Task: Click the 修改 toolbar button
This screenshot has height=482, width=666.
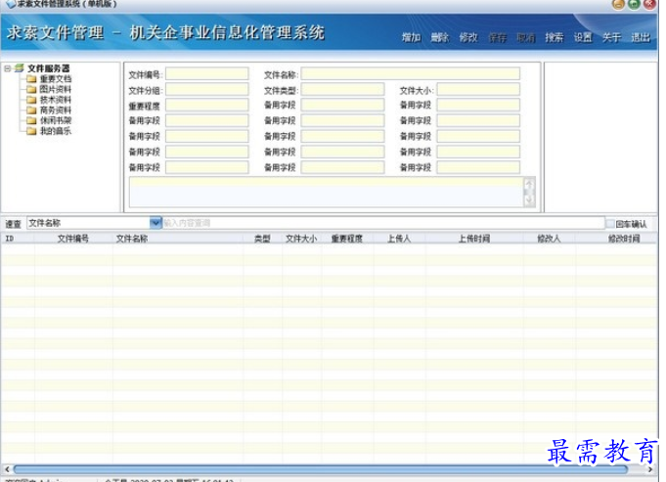Action: (468, 38)
